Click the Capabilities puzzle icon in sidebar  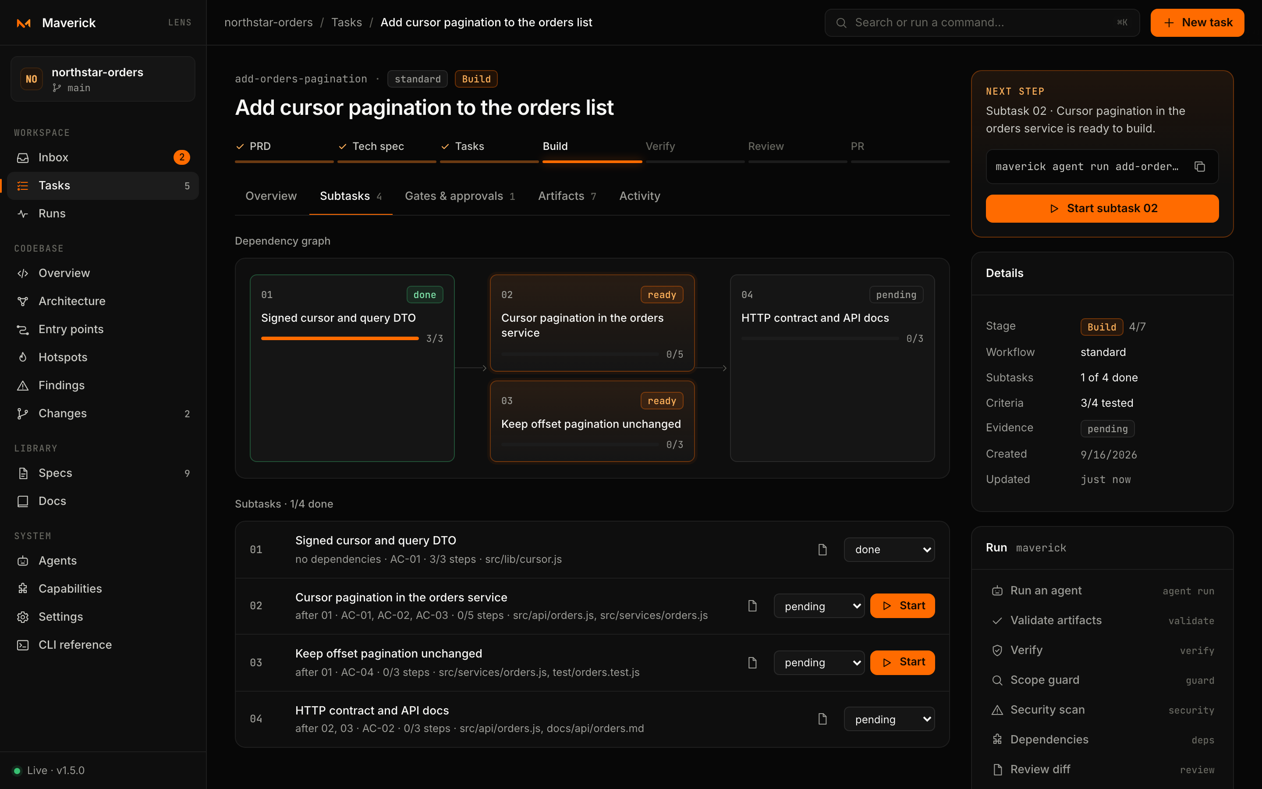[23, 589]
